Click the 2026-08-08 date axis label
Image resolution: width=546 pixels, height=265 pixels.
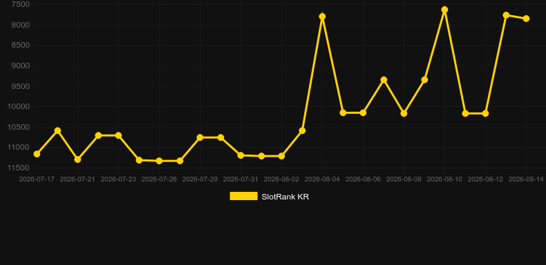pyautogui.click(x=404, y=179)
